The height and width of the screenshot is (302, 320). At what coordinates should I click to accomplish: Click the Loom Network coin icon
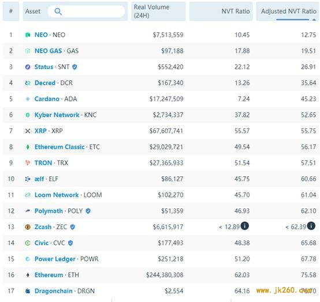pos(28,195)
